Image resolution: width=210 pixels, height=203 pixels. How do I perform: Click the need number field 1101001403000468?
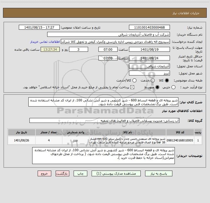point(149,27)
